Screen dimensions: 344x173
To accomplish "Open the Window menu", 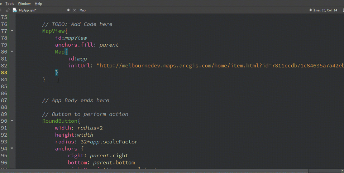I will tap(24, 4).
